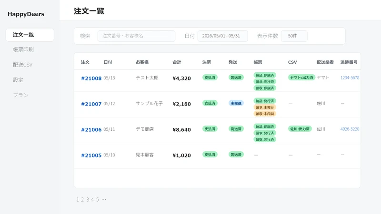Go to page 3 in pagination

pyautogui.click(x=88, y=199)
